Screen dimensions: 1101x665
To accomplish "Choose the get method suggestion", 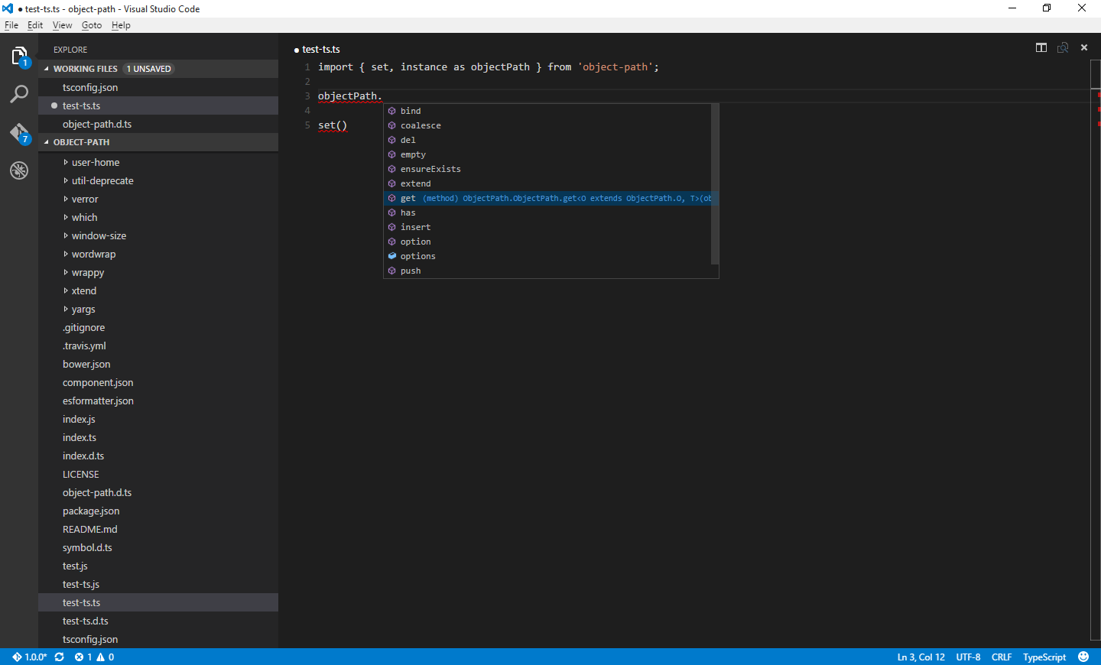I will point(547,198).
